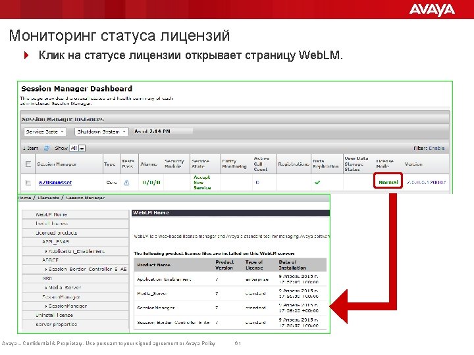Click the Product Name column header

[153, 265]
